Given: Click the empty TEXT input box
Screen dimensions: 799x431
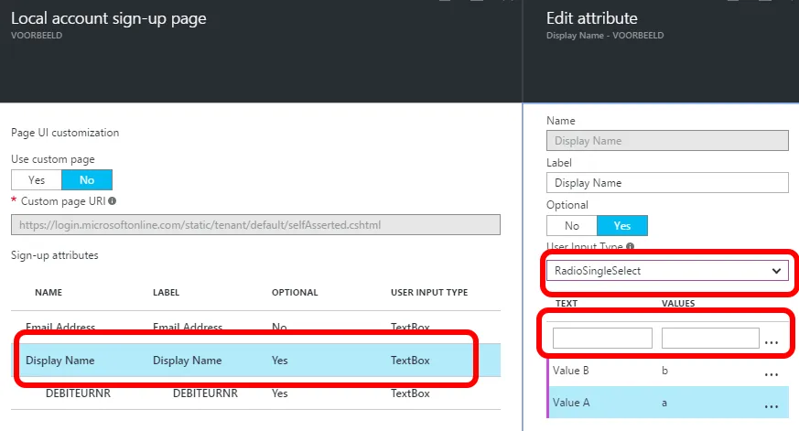Looking at the screenshot, I should tap(602, 339).
